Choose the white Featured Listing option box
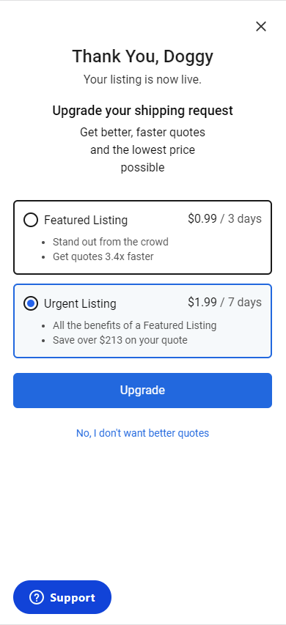This screenshot has width=286, height=625. 142,237
